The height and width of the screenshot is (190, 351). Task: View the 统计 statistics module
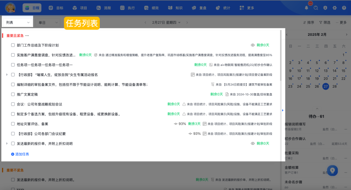click(x=223, y=7)
